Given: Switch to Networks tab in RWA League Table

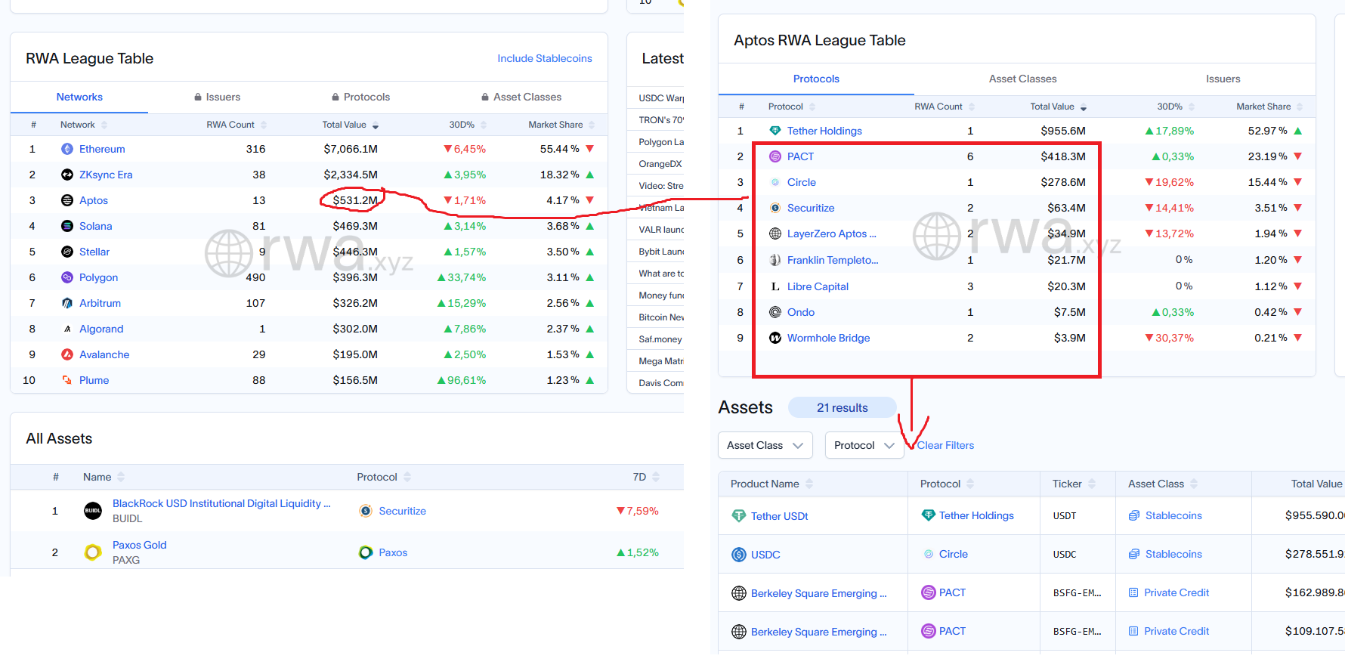Looking at the screenshot, I should pos(79,97).
